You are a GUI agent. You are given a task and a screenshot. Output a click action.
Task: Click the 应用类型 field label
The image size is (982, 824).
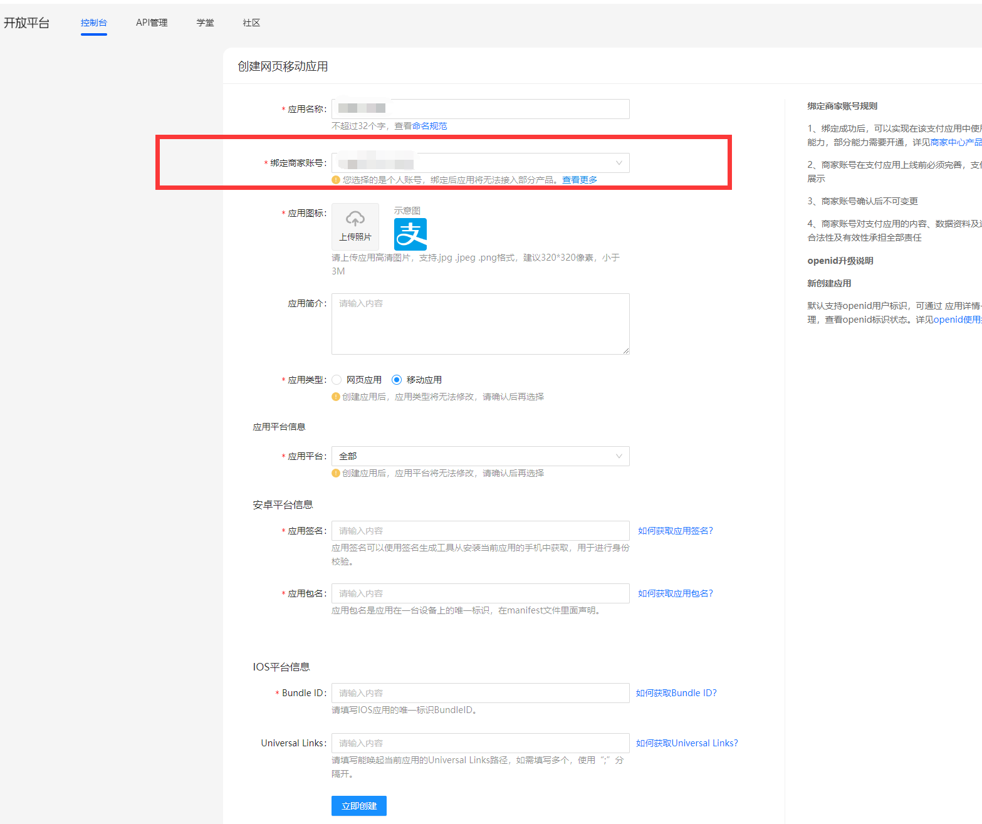306,380
